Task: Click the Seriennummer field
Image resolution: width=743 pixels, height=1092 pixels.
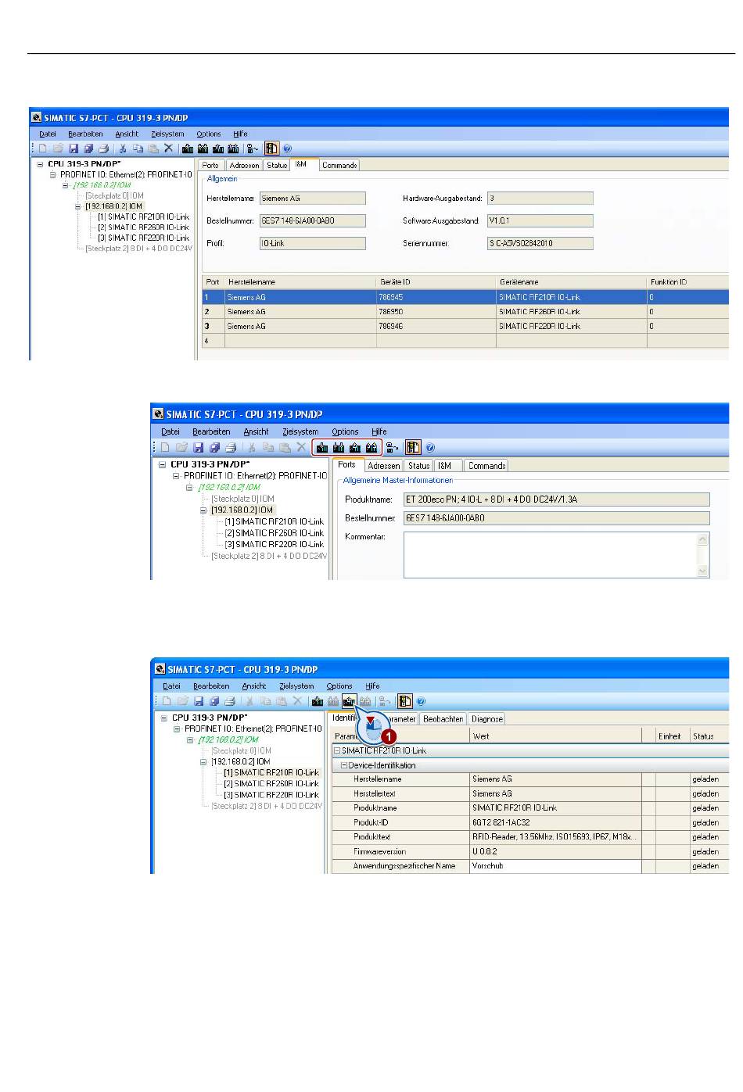Action: click(540, 243)
